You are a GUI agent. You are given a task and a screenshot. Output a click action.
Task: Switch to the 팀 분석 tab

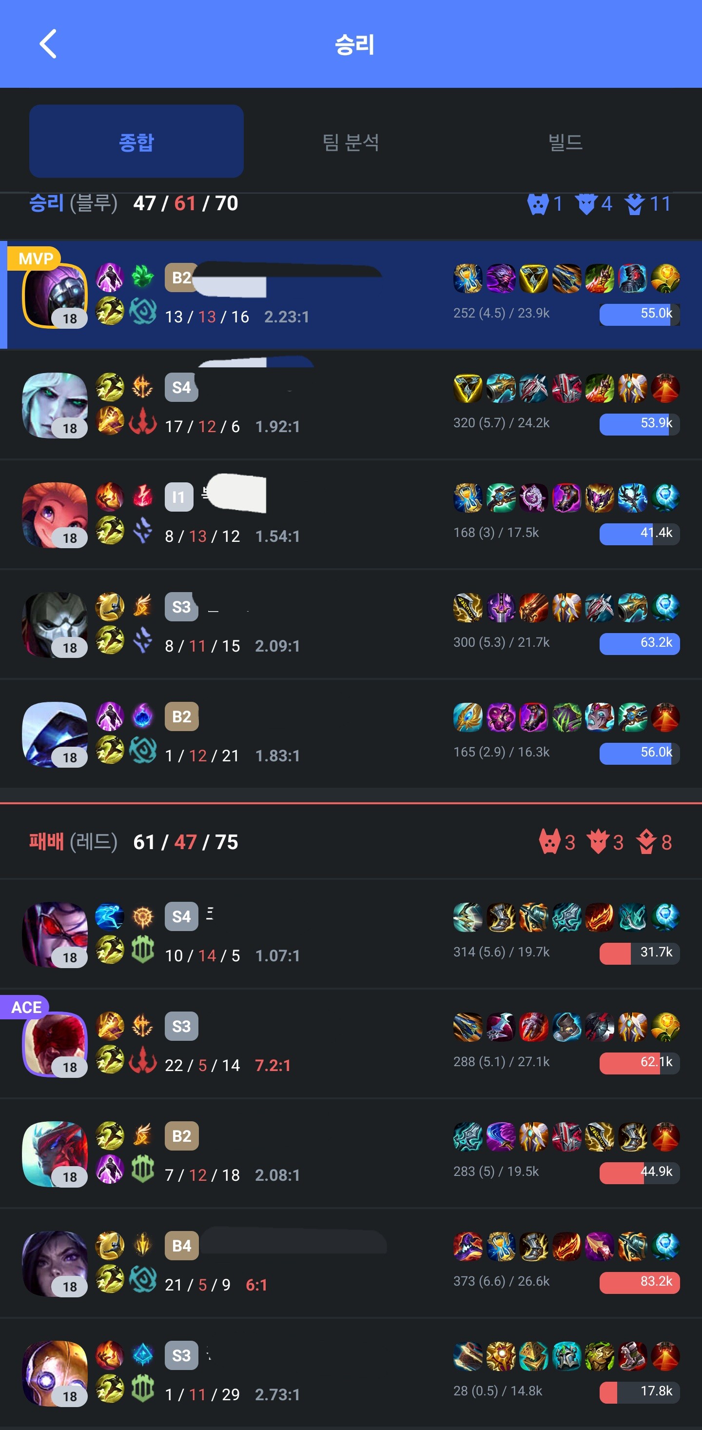click(351, 142)
